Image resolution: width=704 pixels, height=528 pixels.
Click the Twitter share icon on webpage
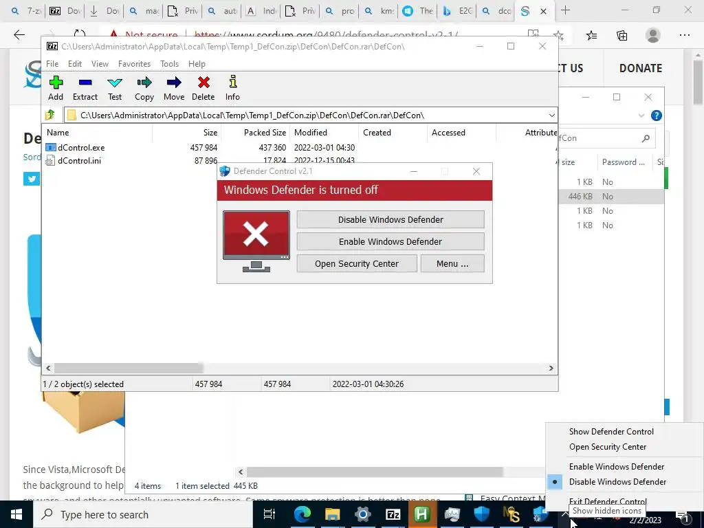tap(32, 179)
